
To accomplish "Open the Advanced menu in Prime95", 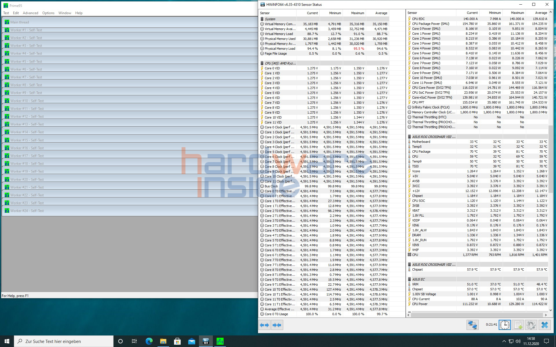I will (30, 13).
